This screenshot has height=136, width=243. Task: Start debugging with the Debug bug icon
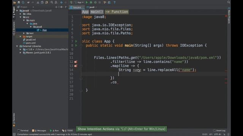[x=91, y=2]
